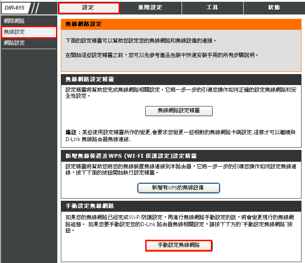Viewport: 305px width, 263px height.
Task: Switch to the 進階設定 tab
Action: pos(151,8)
